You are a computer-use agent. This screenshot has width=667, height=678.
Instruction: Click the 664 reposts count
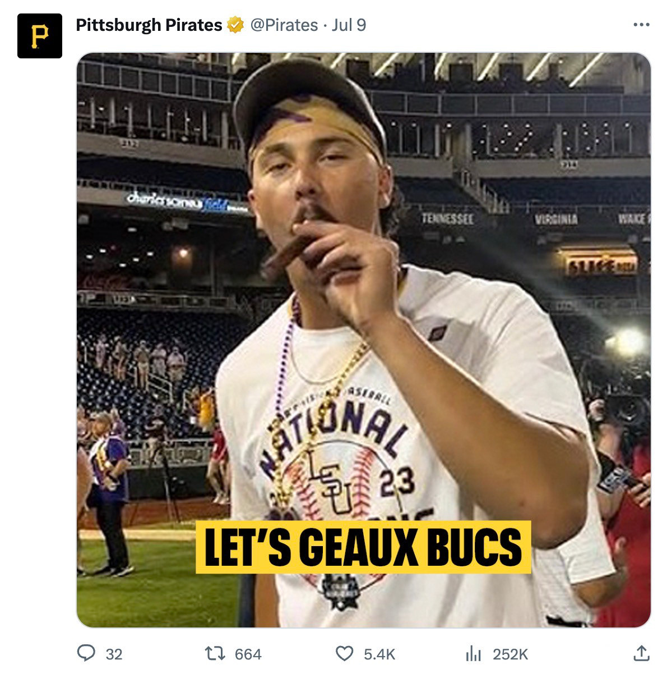tap(248, 654)
